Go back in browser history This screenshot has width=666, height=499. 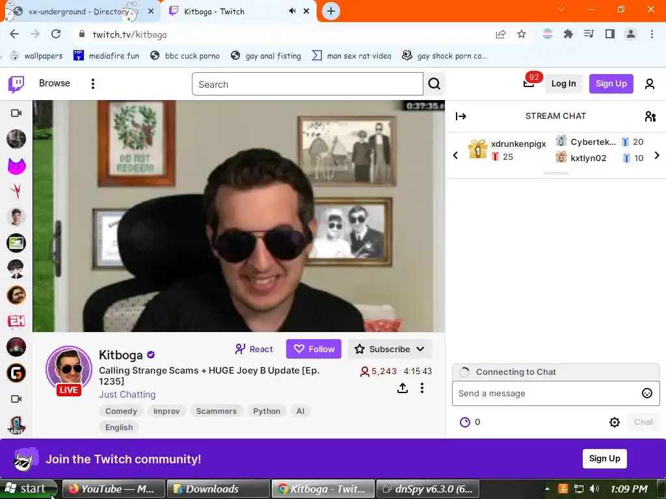(14, 34)
